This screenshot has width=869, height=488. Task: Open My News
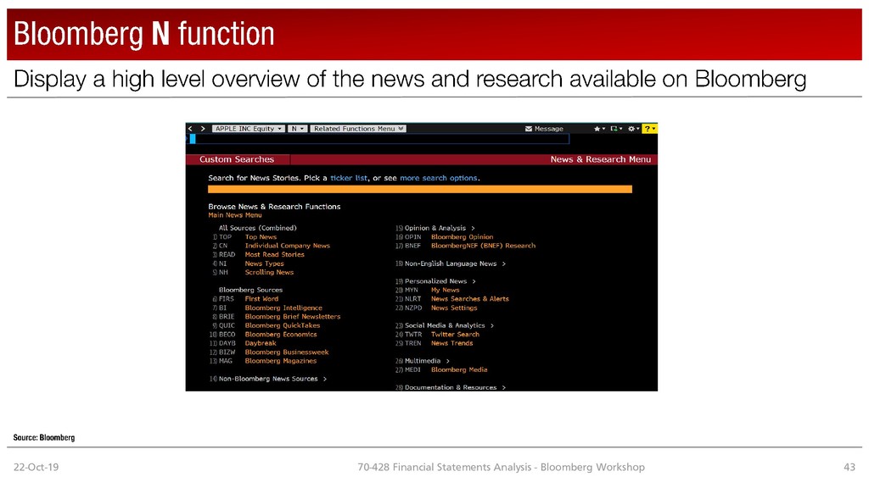445,290
